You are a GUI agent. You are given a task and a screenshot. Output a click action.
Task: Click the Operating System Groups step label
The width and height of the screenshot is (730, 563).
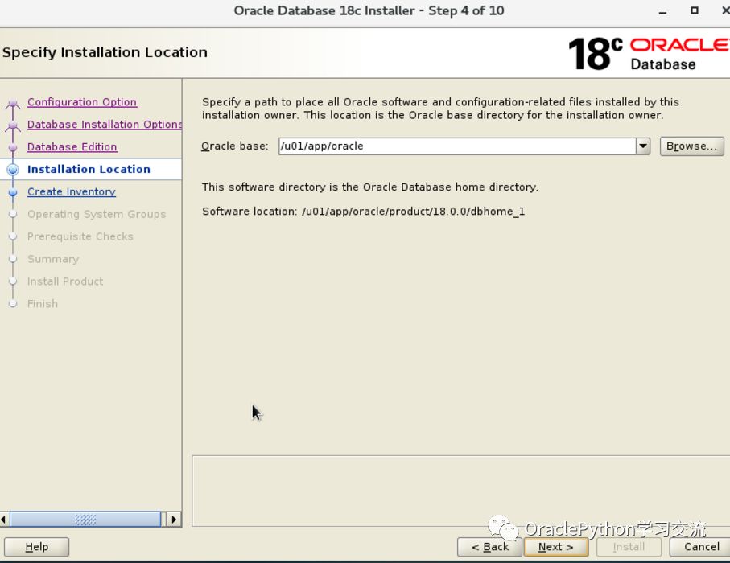pos(97,214)
